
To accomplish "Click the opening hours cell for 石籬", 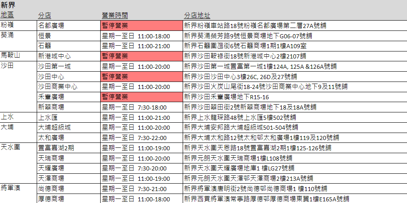I will pyautogui.click(x=134, y=46).
